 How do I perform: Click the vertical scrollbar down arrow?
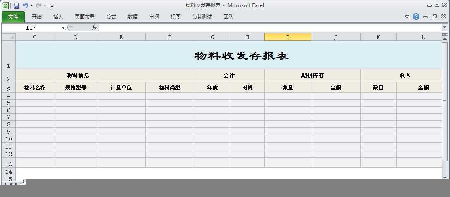coord(445,178)
